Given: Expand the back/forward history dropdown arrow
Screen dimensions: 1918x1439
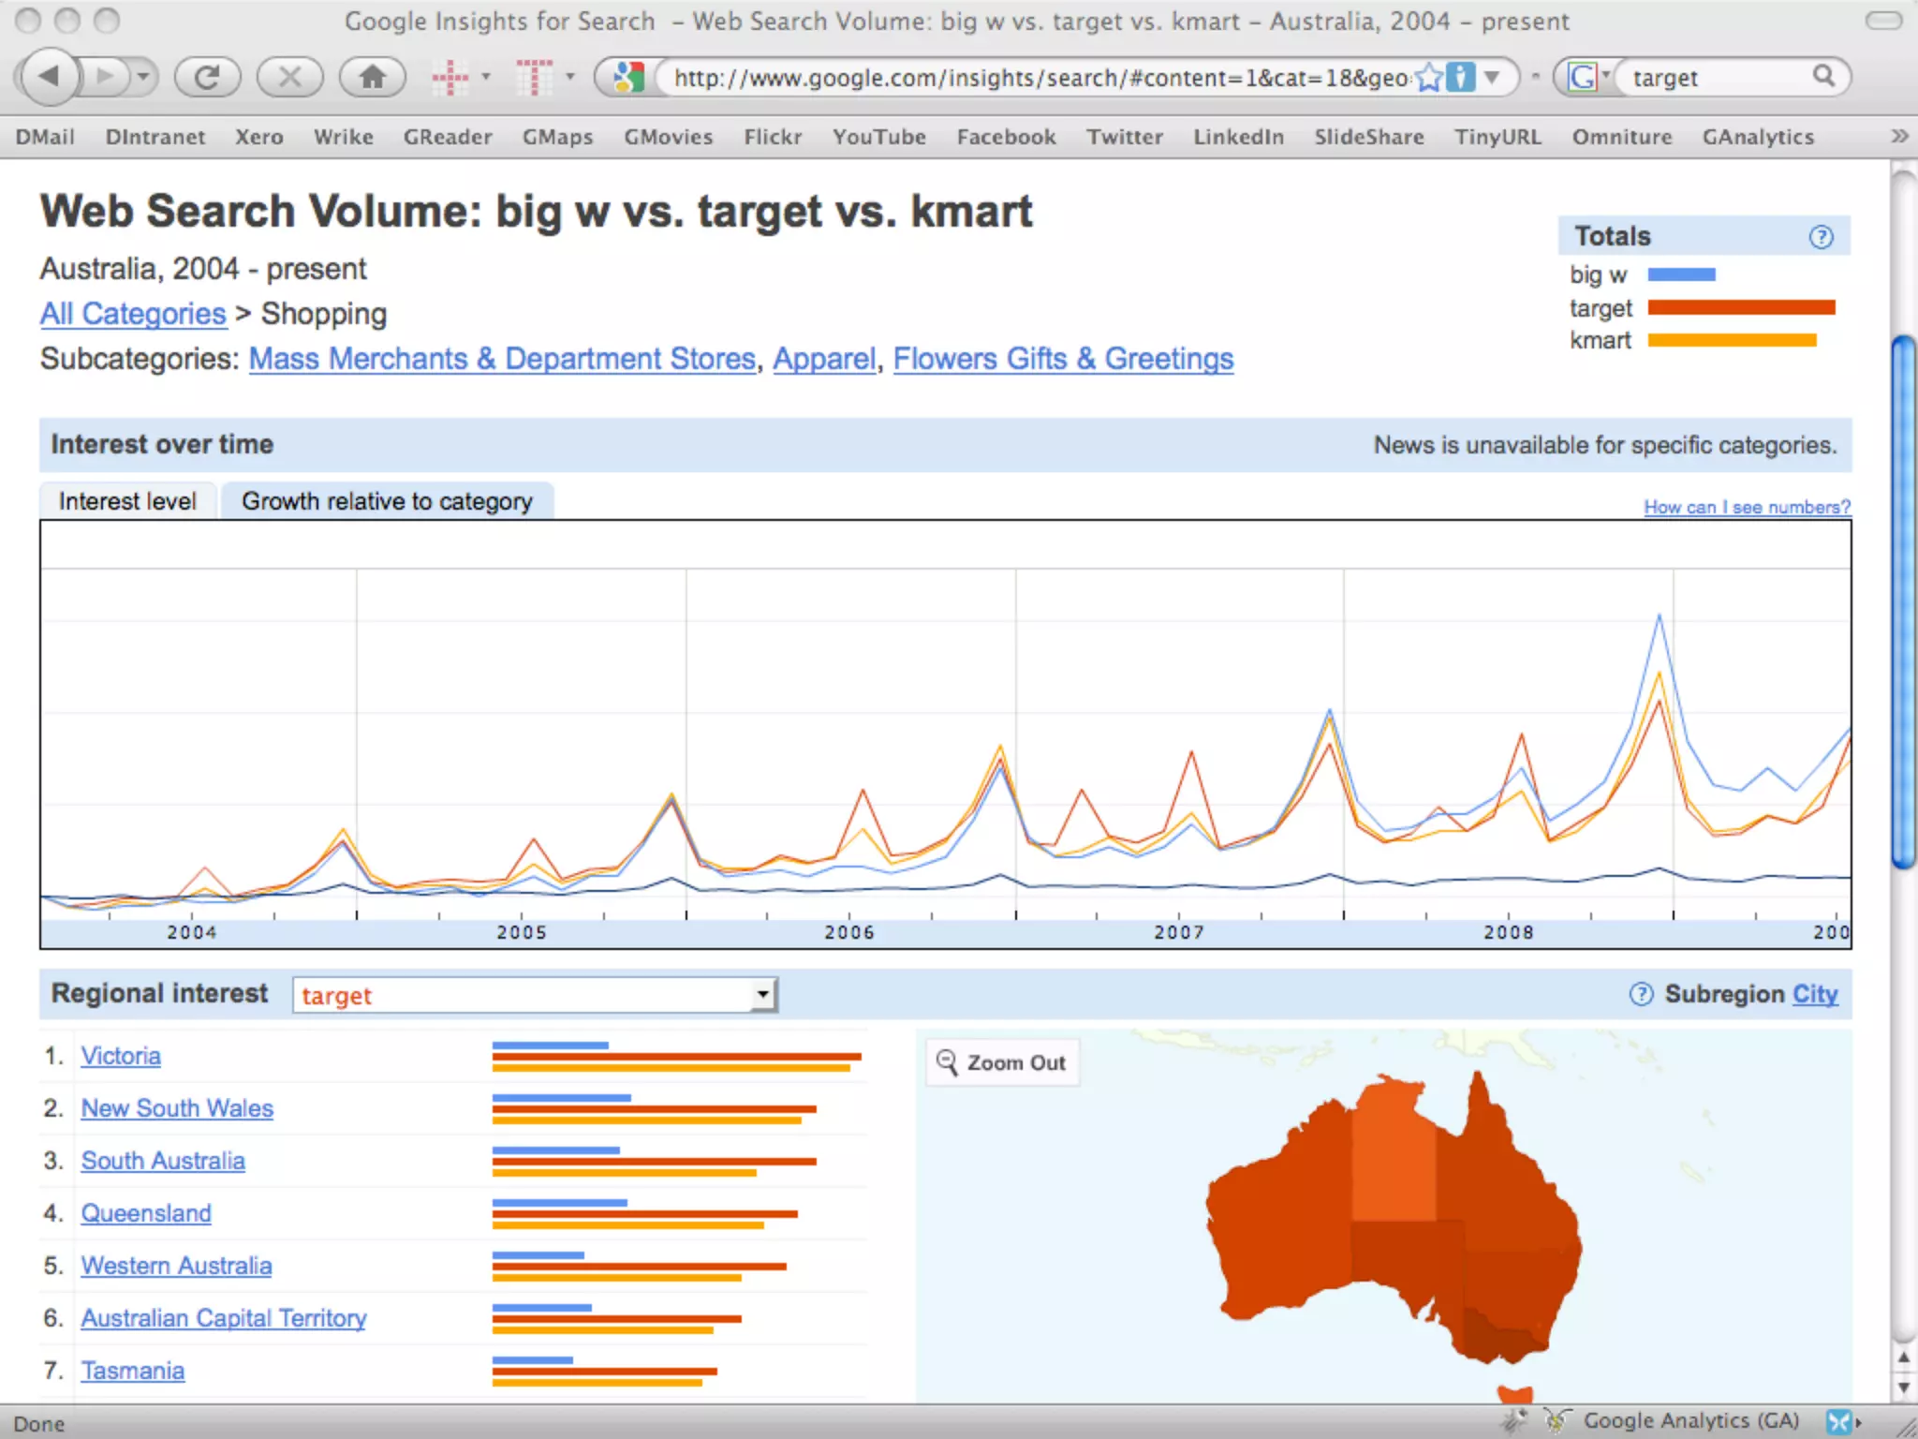Looking at the screenshot, I should click(x=142, y=77).
